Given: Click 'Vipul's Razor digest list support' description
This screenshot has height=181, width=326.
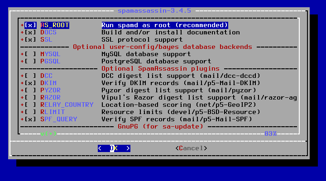Looking at the screenshot, I should pos(199,97).
